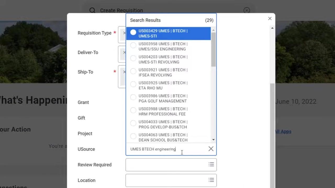Remove the selected Requisition Type value
The width and height of the screenshot is (335, 188).
pos(124,33)
